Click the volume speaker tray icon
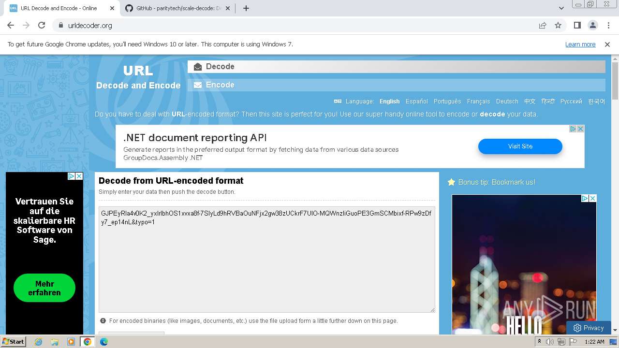Viewport: 619px width, 348px height. tap(550, 342)
